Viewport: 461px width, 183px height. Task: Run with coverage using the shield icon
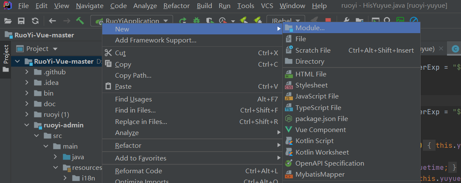[210, 21]
